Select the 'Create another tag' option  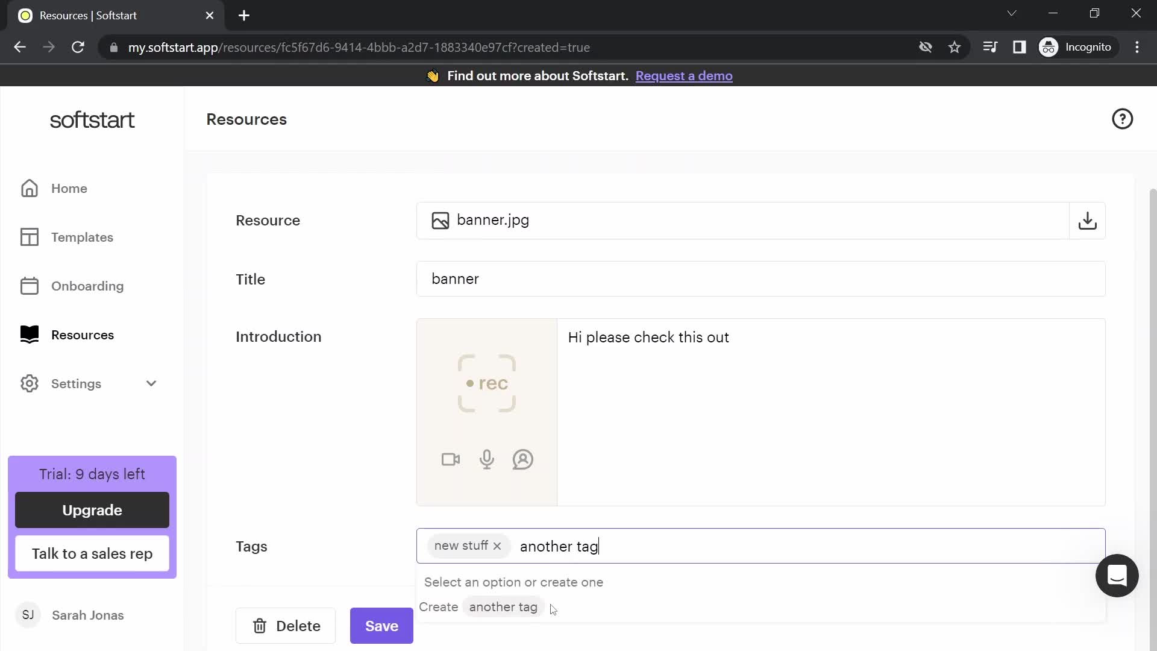click(481, 607)
